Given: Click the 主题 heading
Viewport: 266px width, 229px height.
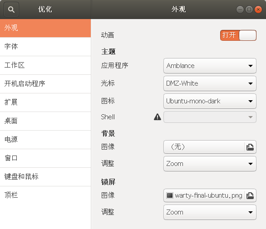Looking at the screenshot, I should click(108, 52).
